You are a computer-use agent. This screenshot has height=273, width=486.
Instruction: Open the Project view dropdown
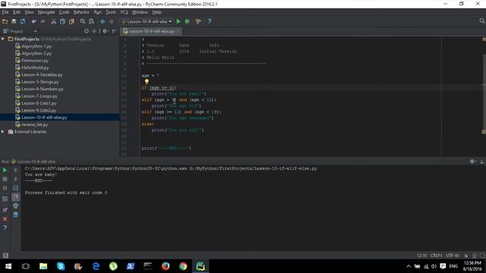click(35, 31)
